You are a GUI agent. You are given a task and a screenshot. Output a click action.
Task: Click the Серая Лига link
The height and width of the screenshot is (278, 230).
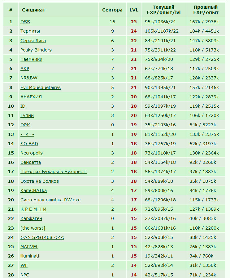(x=33, y=41)
